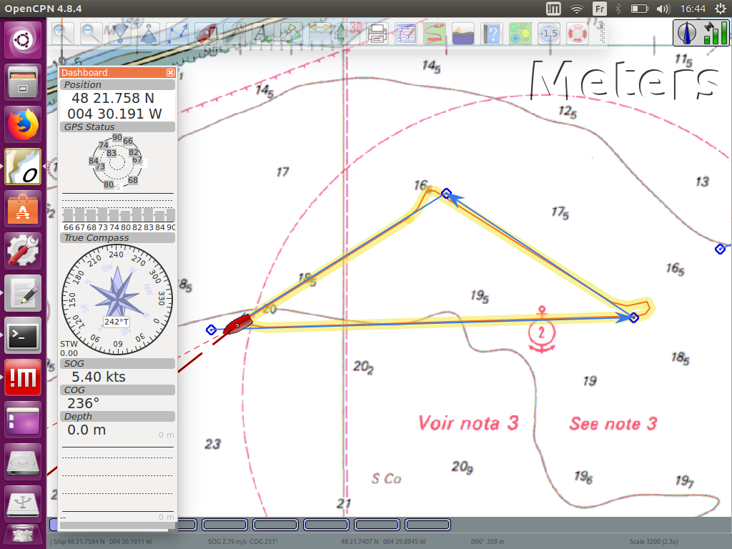Select the Create Route tool

point(177,33)
